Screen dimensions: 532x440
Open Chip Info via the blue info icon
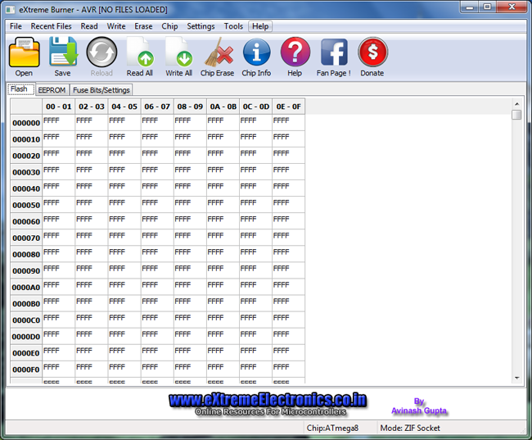256,52
